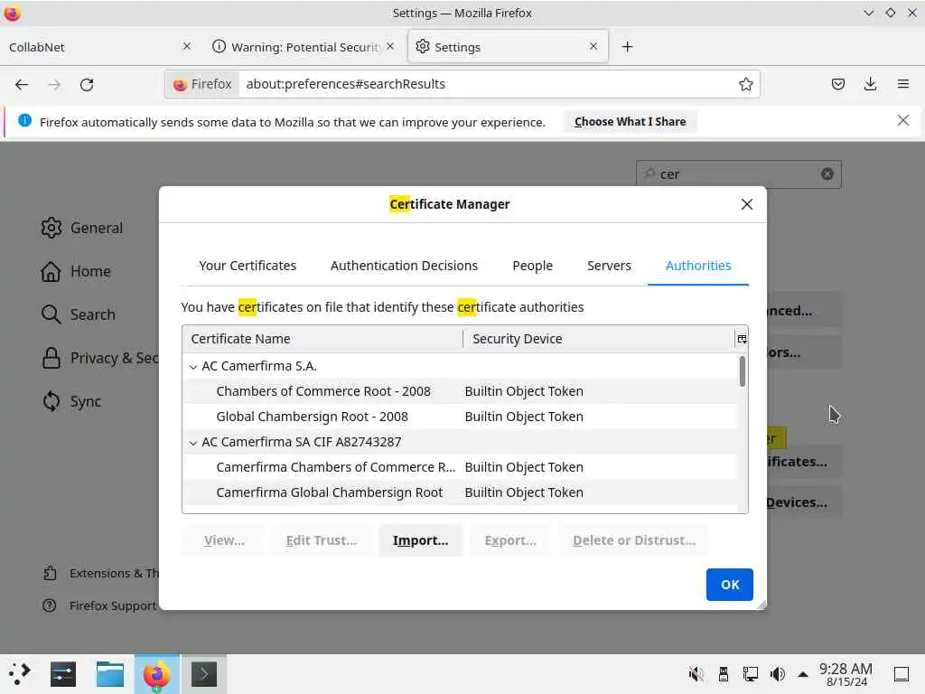Open Sync settings in the sidebar
925x694 pixels.
pos(71,401)
